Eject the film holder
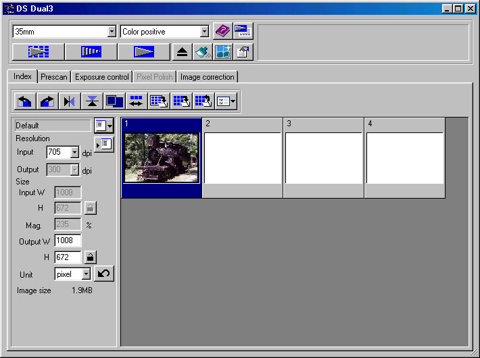This screenshot has width=480, height=358. coord(182,52)
